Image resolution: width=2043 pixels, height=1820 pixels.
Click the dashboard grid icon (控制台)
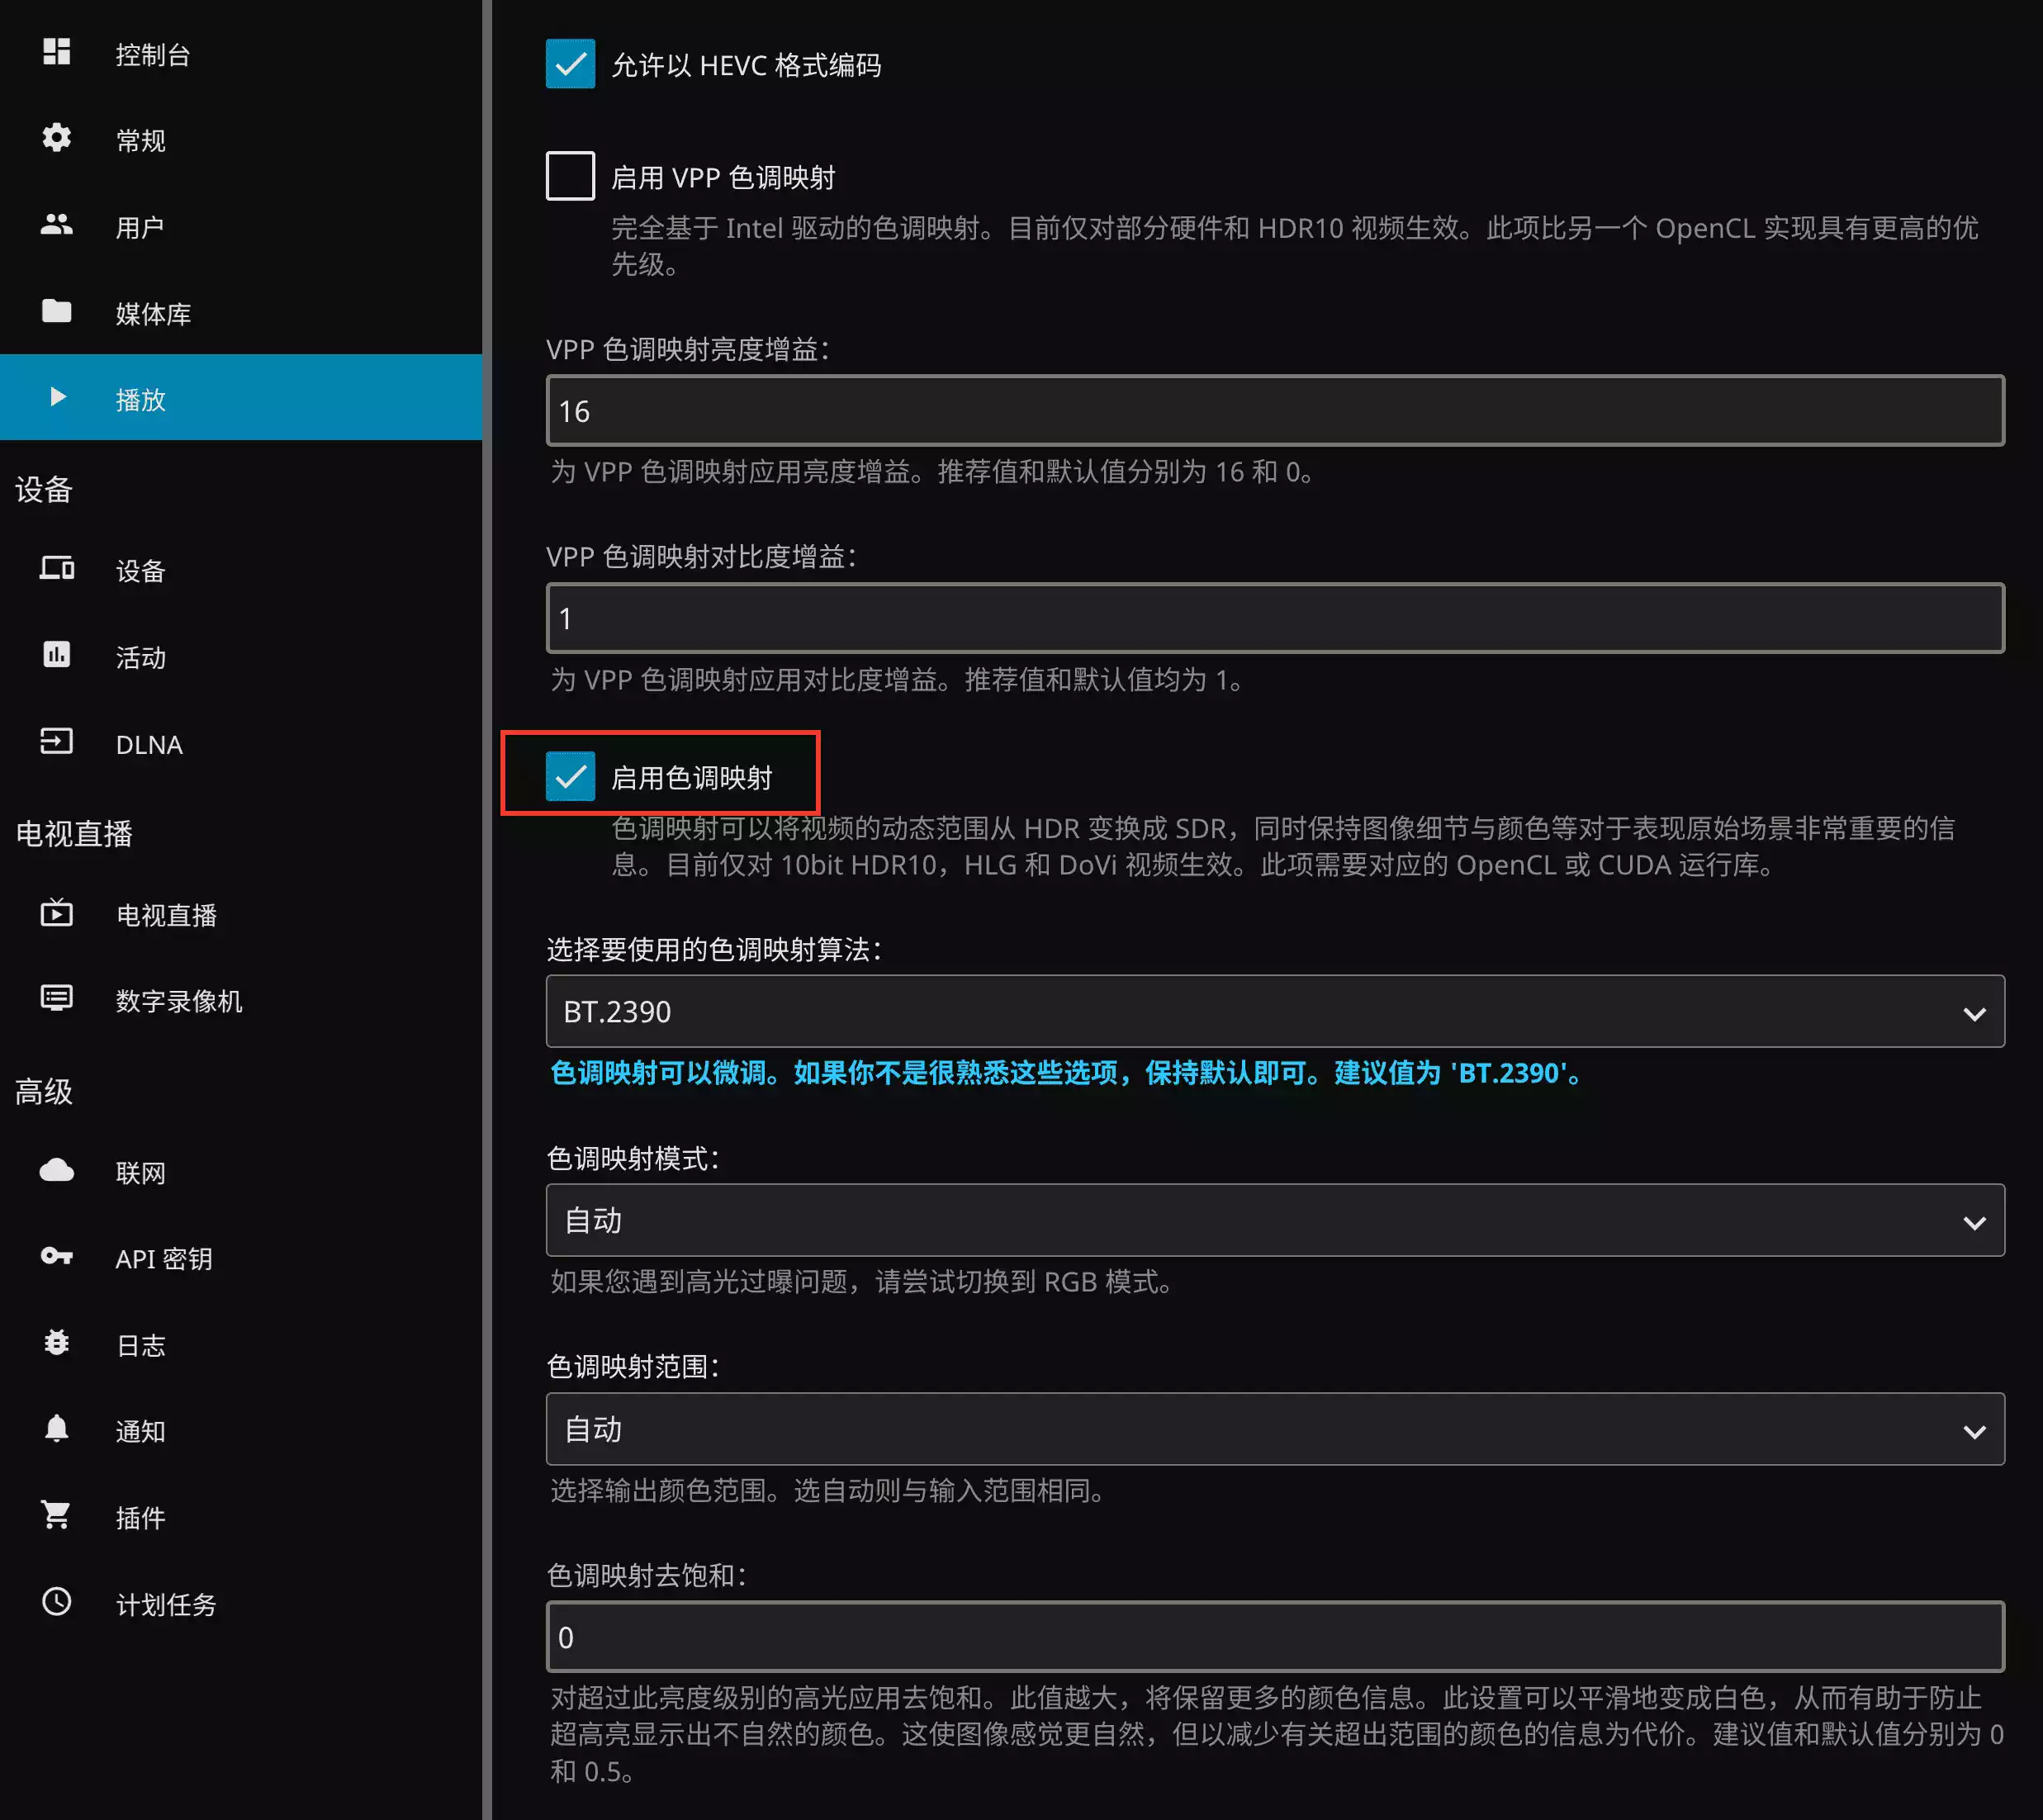(56, 52)
